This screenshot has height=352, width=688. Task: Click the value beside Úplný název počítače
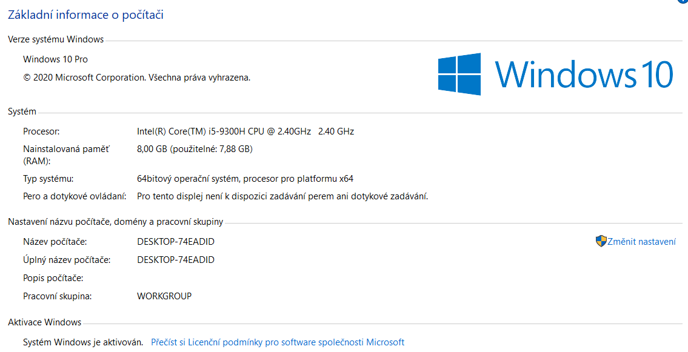tap(176, 260)
